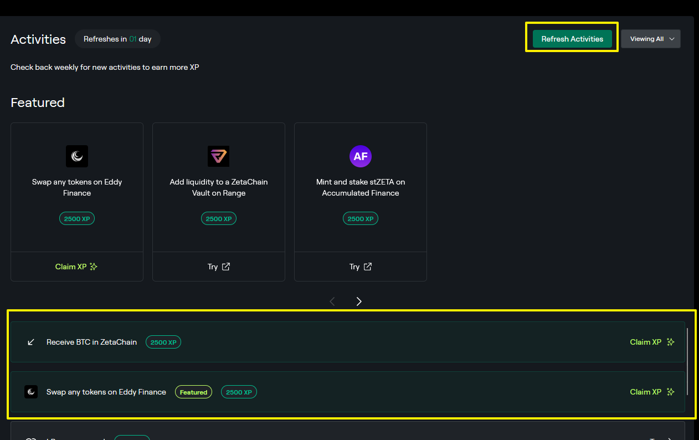This screenshot has width=699, height=440.
Task: Click the 2500 XP badge on Eddy Finance card
Action: click(77, 218)
